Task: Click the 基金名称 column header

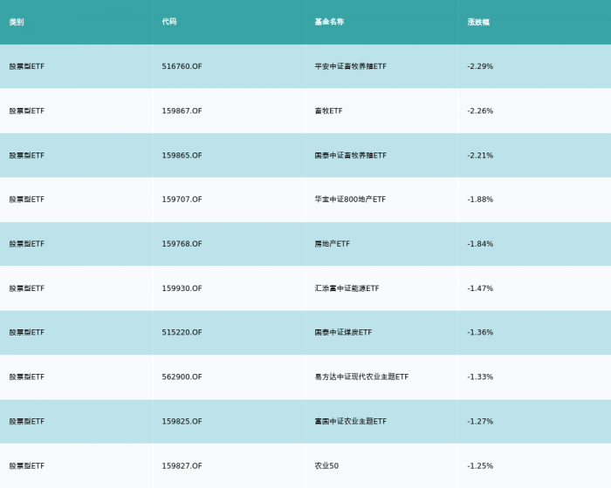Action: tap(329, 22)
